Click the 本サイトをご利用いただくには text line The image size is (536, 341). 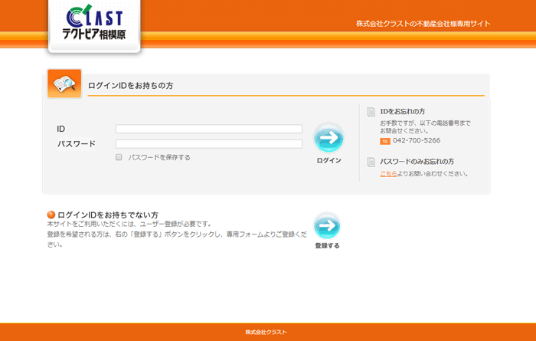[129, 225]
